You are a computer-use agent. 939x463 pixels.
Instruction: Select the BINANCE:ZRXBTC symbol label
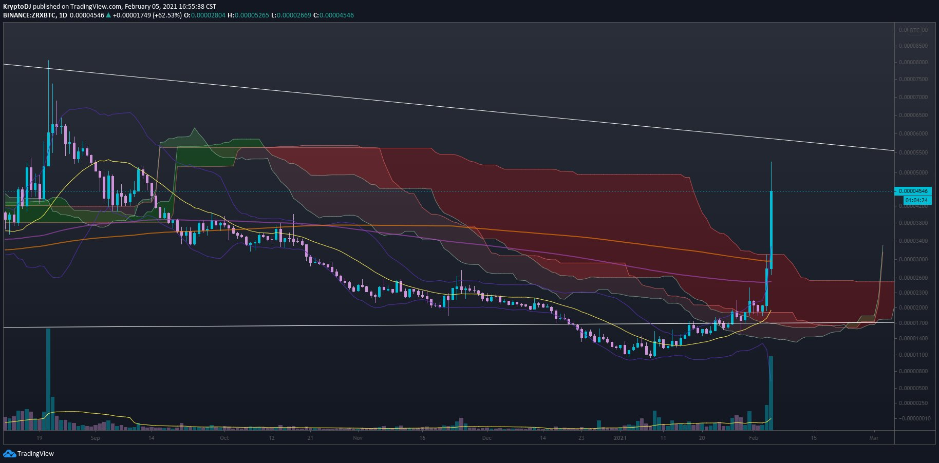click(x=29, y=15)
